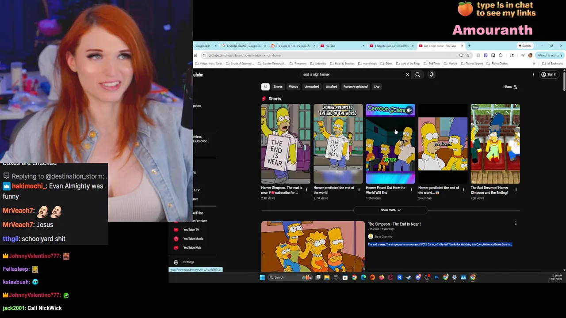Open Opera browser from the taskbar

[390, 277]
